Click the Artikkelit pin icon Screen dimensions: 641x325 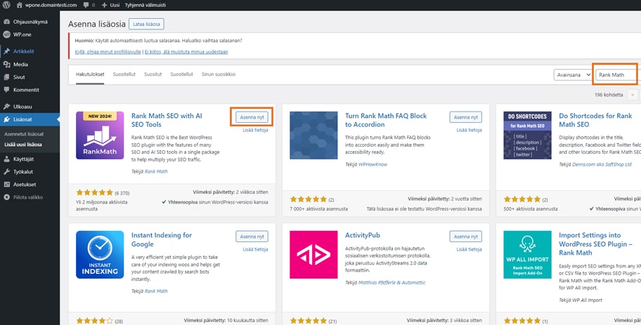(x=6, y=51)
